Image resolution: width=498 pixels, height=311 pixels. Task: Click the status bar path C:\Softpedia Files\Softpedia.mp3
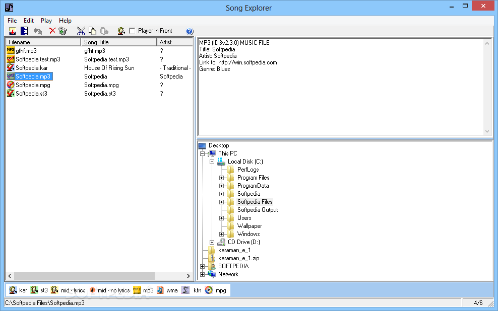[x=45, y=303]
